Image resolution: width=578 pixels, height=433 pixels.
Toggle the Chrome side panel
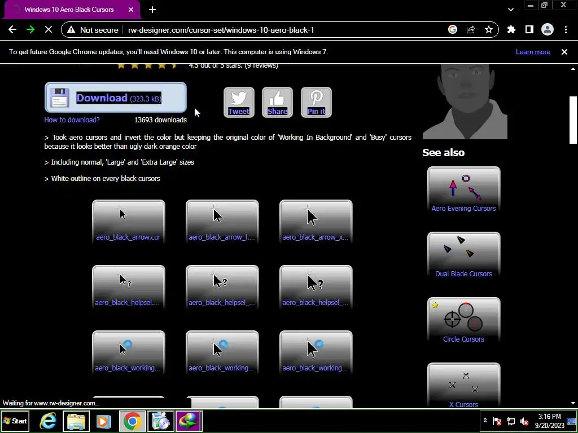pos(529,30)
